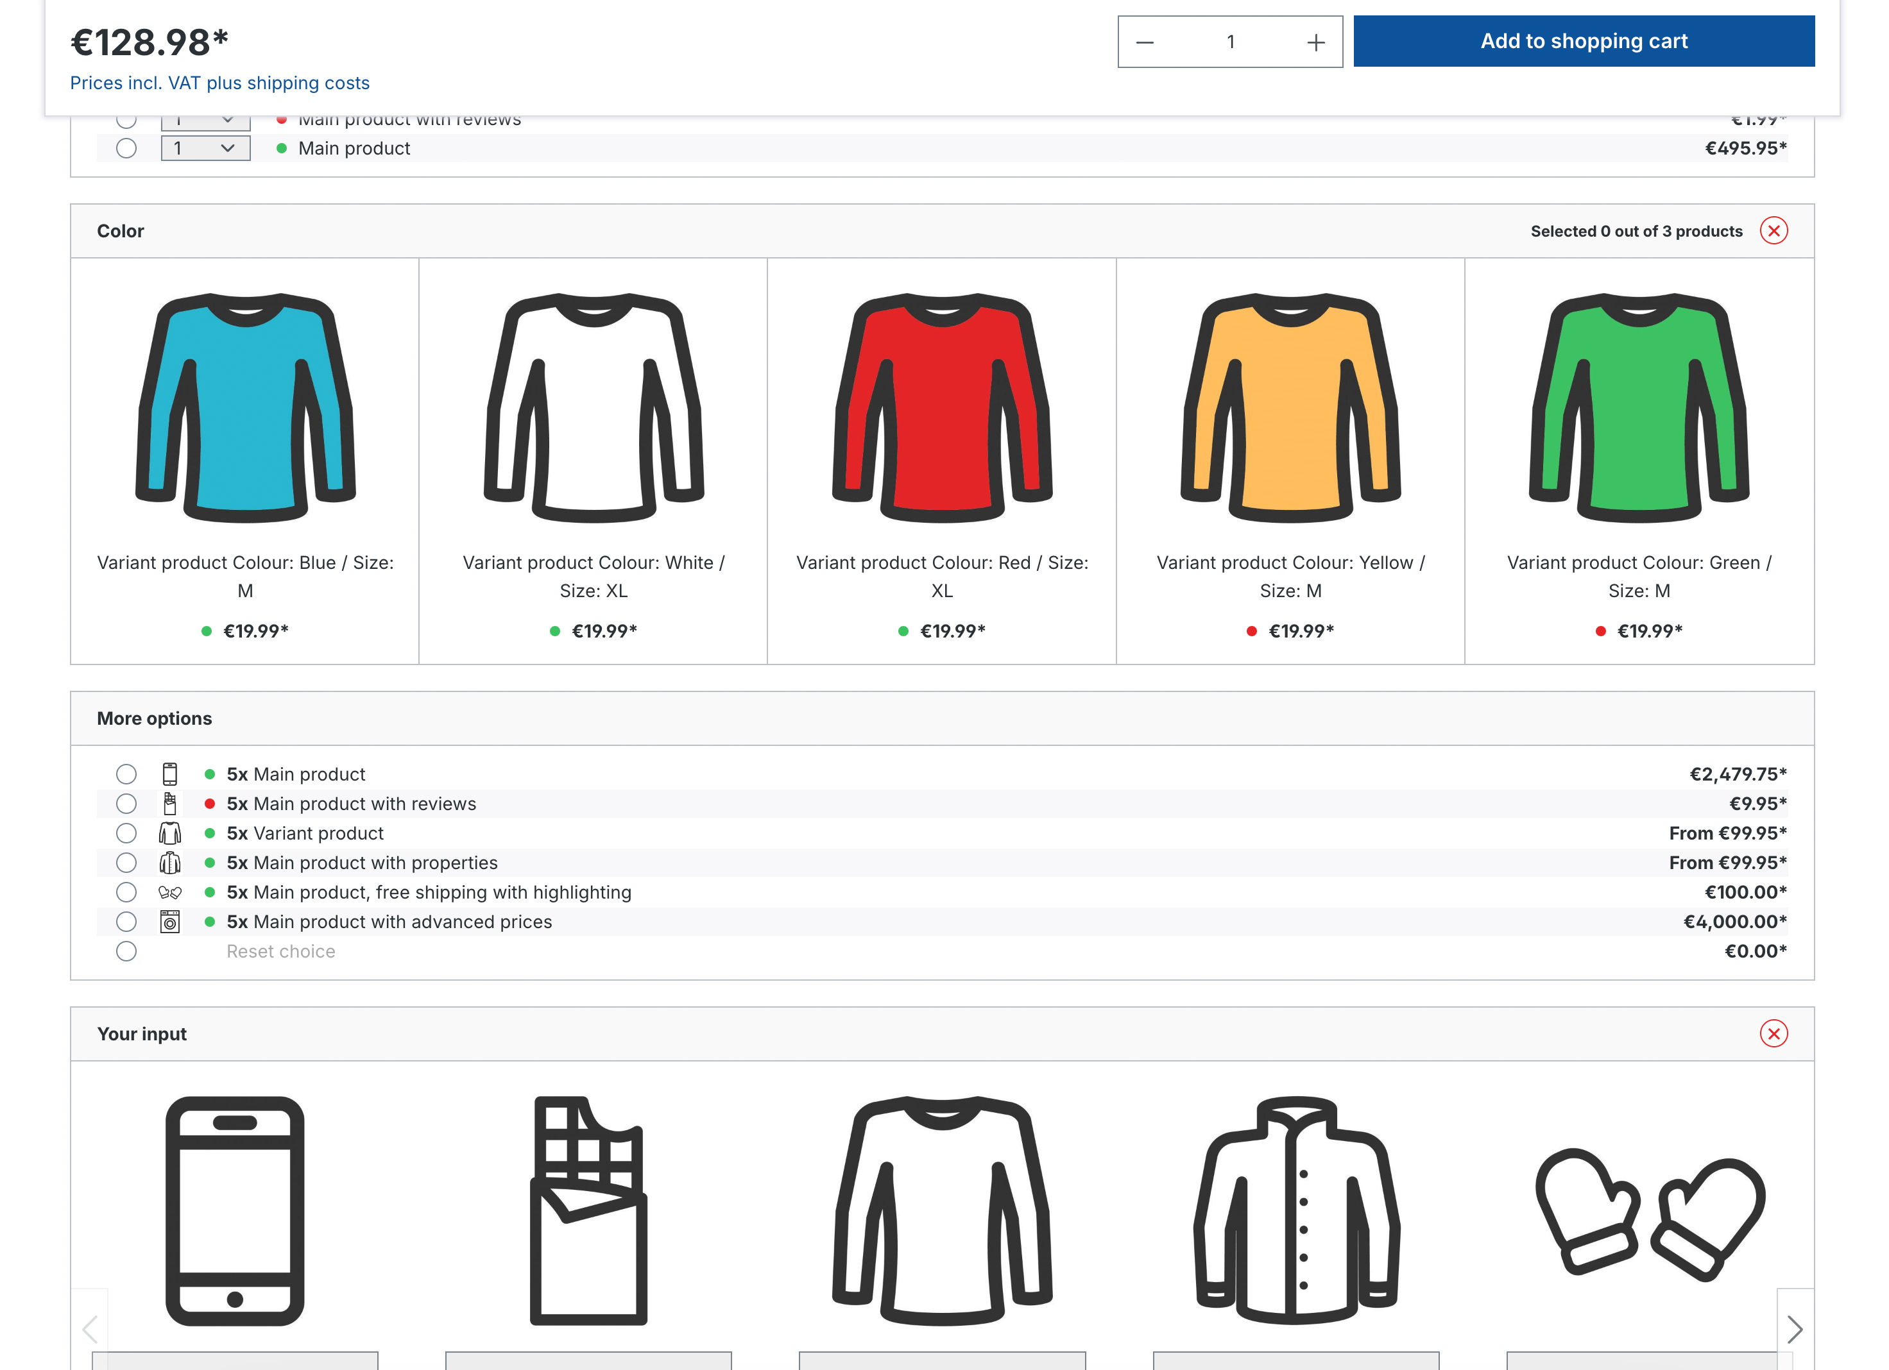Increase quantity using the plus stepper
The image size is (1889, 1370).
pos(1314,41)
